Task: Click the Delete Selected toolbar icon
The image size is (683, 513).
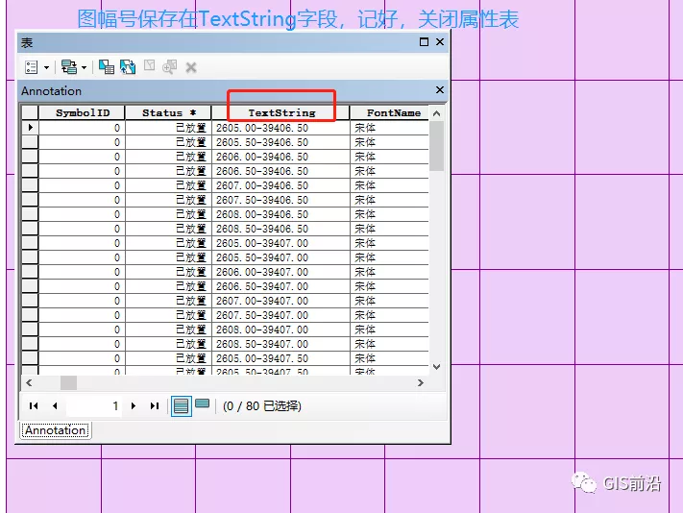Action: (x=191, y=67)
